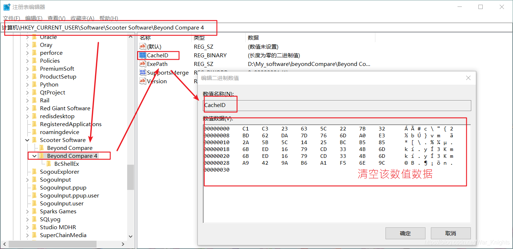Click the Version value name
Screen dimensions: 513x249
click(157, 81)
